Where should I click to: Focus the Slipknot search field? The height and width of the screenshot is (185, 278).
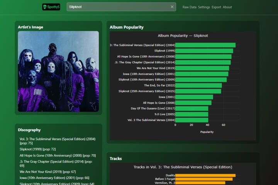(121, 7)
